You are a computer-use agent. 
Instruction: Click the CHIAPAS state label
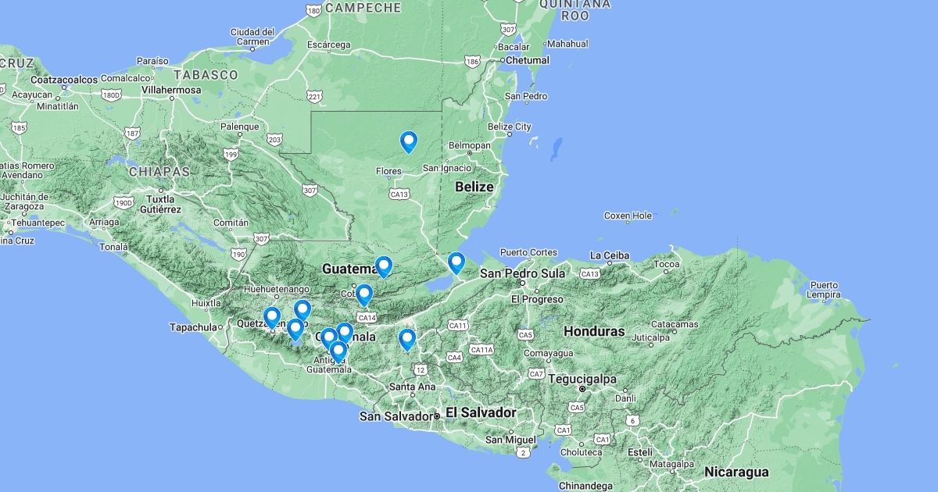pos(159,171)
